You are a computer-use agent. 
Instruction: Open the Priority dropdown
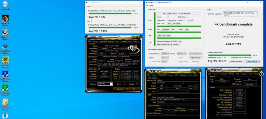click(x=182, y=54)
